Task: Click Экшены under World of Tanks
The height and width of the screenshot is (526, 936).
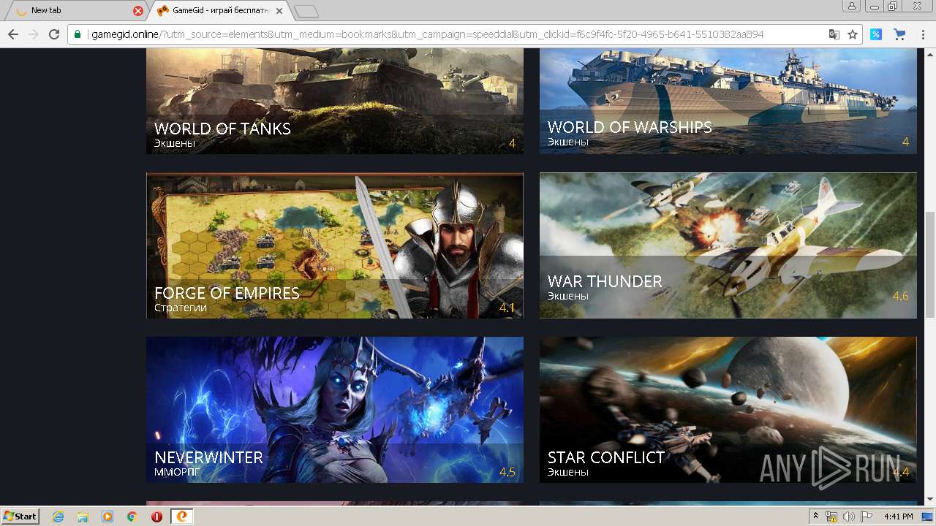Action: (x=175, y=143)
